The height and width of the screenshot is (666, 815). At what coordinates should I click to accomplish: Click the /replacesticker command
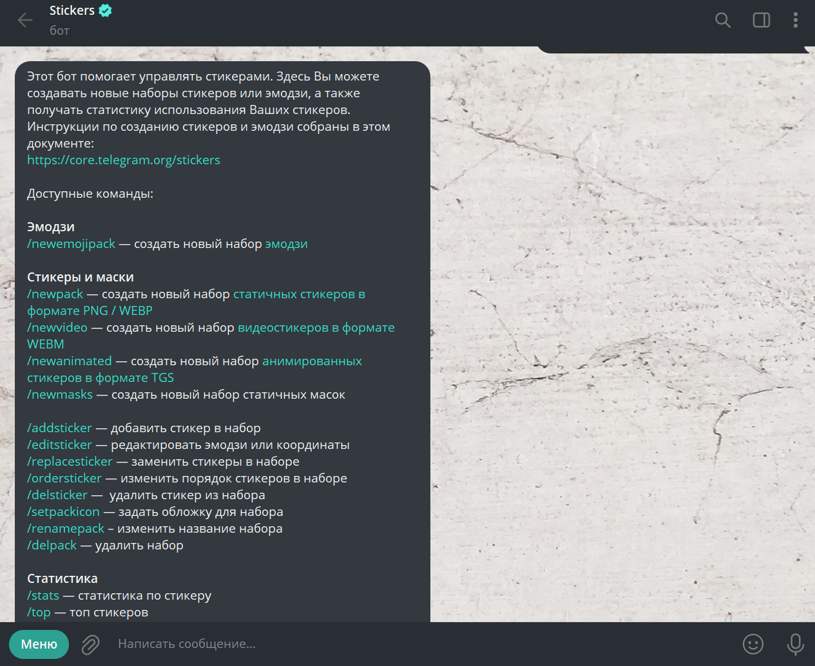70,461
